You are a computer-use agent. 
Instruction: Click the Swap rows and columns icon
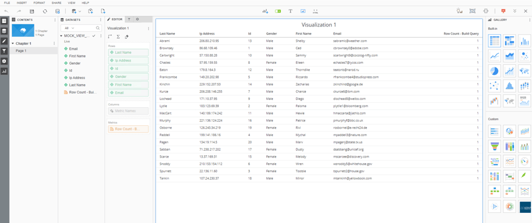[x=110, y=37]
